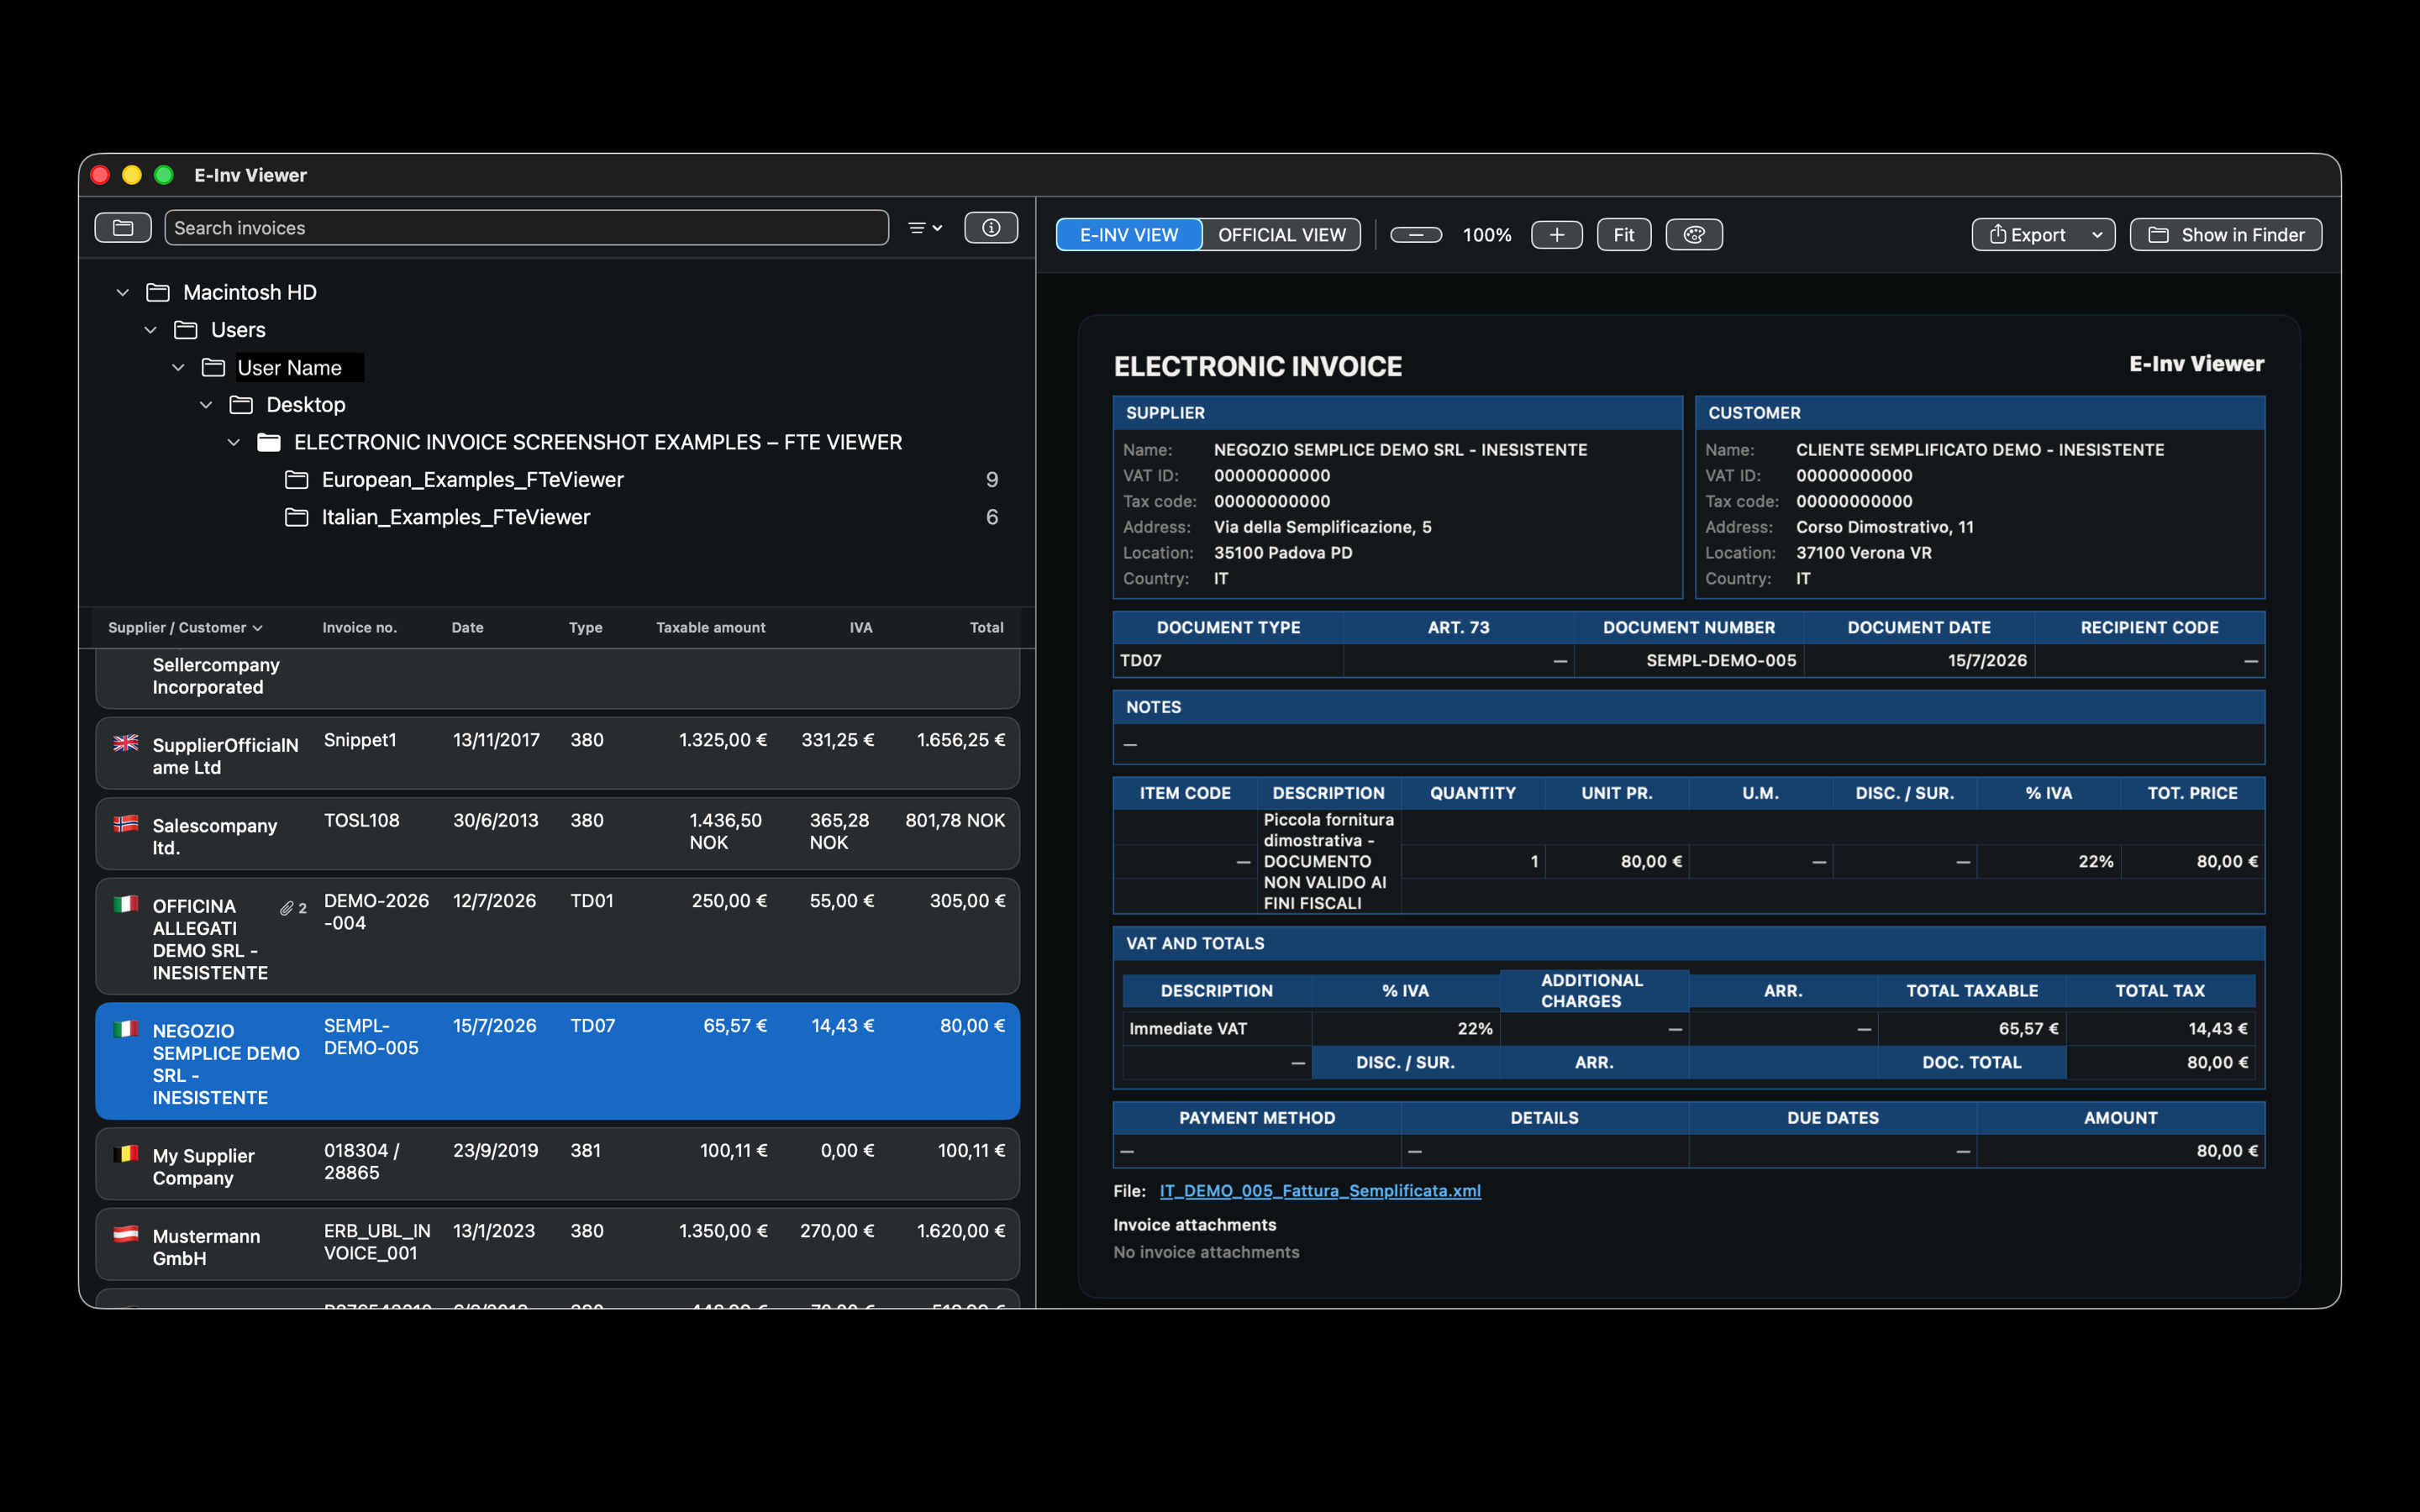Collapse ELECTRONIC INVOICE SCREENSHOT EXAMPLES folder chevron
This screenshot has width=2420, height=1512.
click(234, 442)
